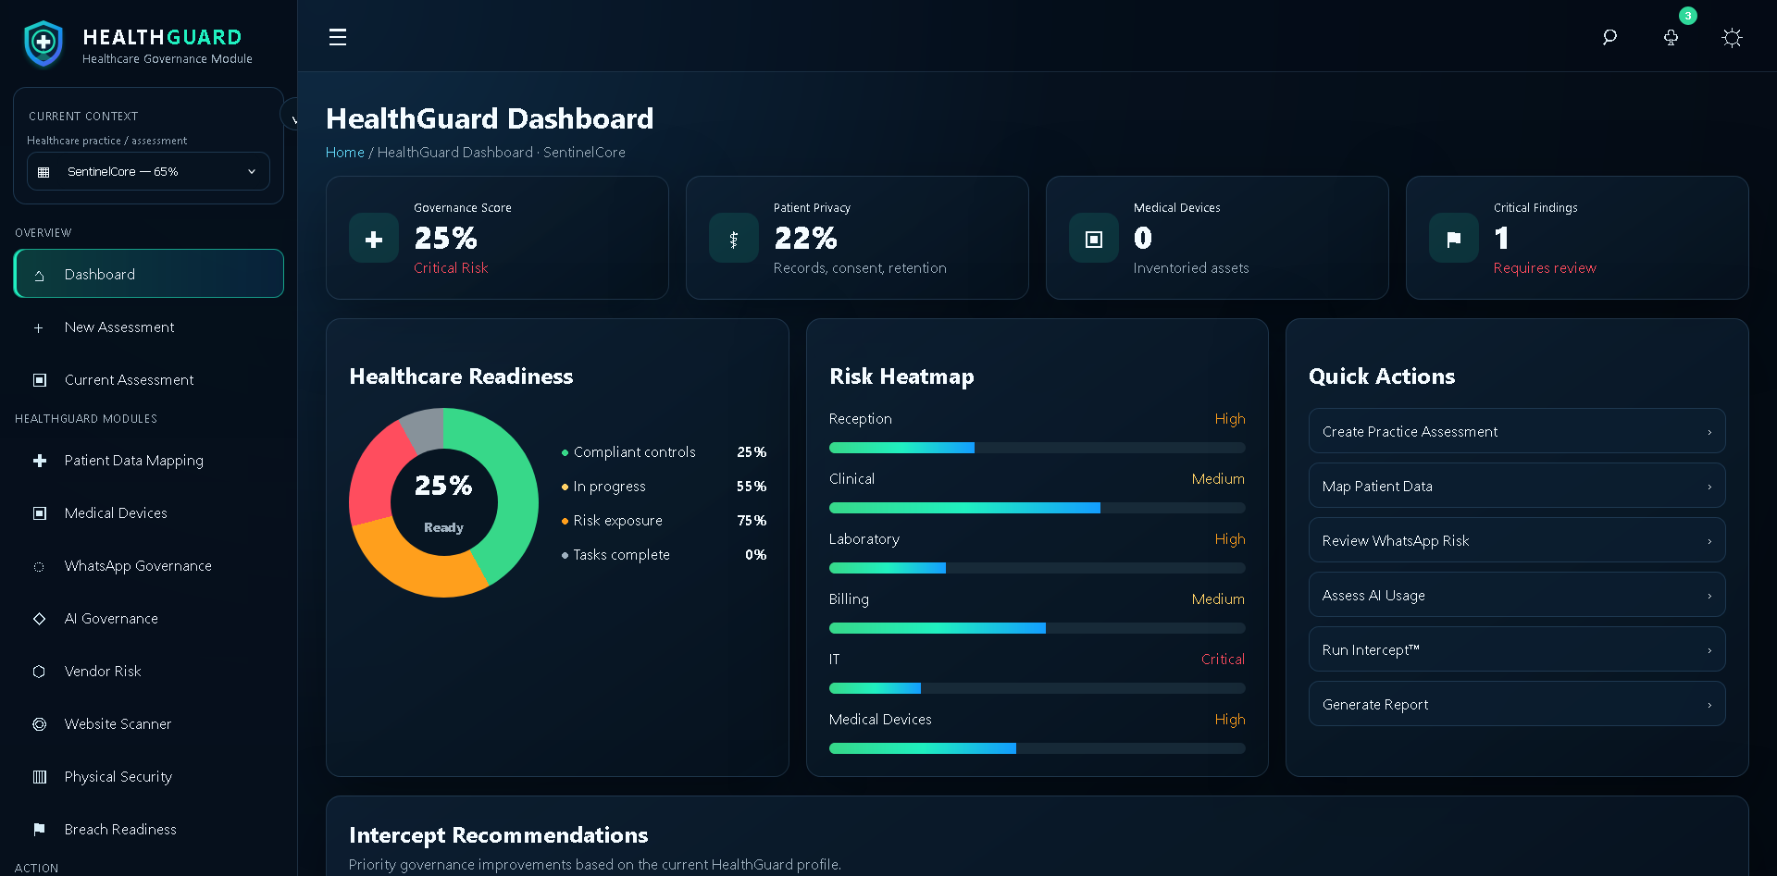Click the Current Assessment square icon

[x=39, y=380]
